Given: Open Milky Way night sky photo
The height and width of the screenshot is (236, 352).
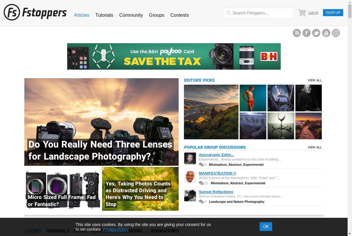Looking at the screenshot, I should 281,98.
